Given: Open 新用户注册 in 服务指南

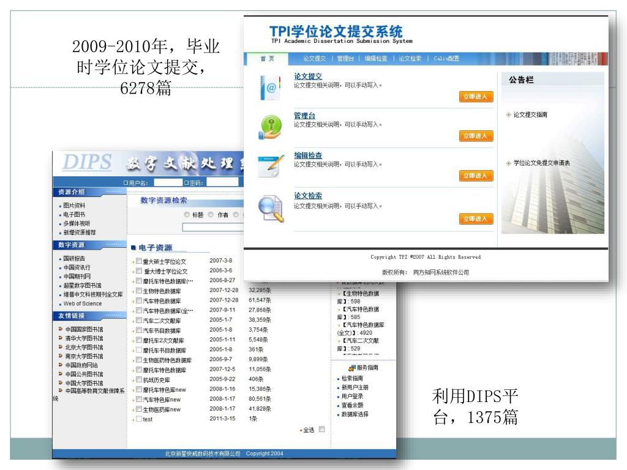Looking at the screenshot, I should (x=355, y=387).
